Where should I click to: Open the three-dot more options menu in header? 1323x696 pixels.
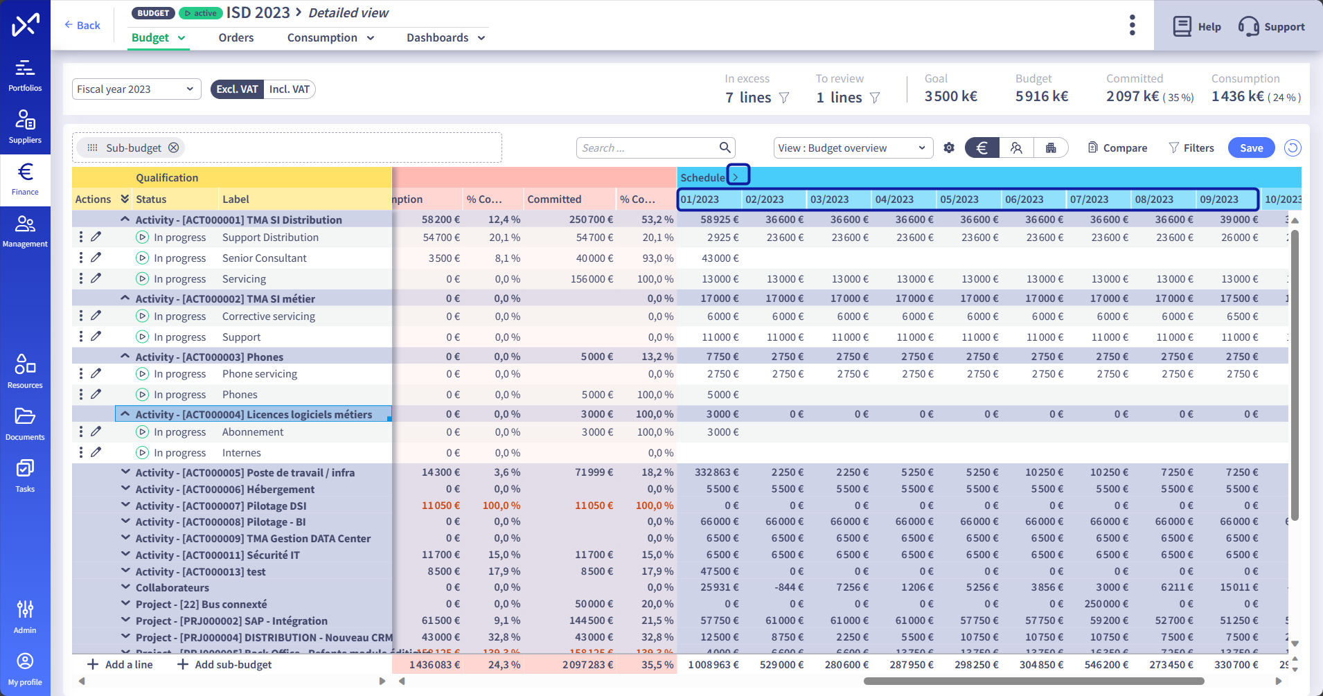1132,25
